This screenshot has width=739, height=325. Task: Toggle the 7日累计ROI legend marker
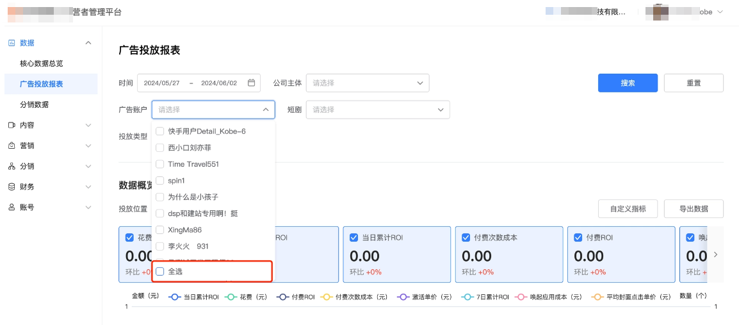tap(468, 297)
